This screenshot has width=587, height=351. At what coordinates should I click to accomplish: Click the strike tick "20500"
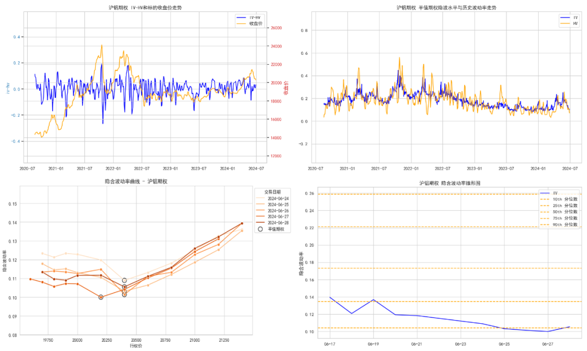(x=136, y=341)
